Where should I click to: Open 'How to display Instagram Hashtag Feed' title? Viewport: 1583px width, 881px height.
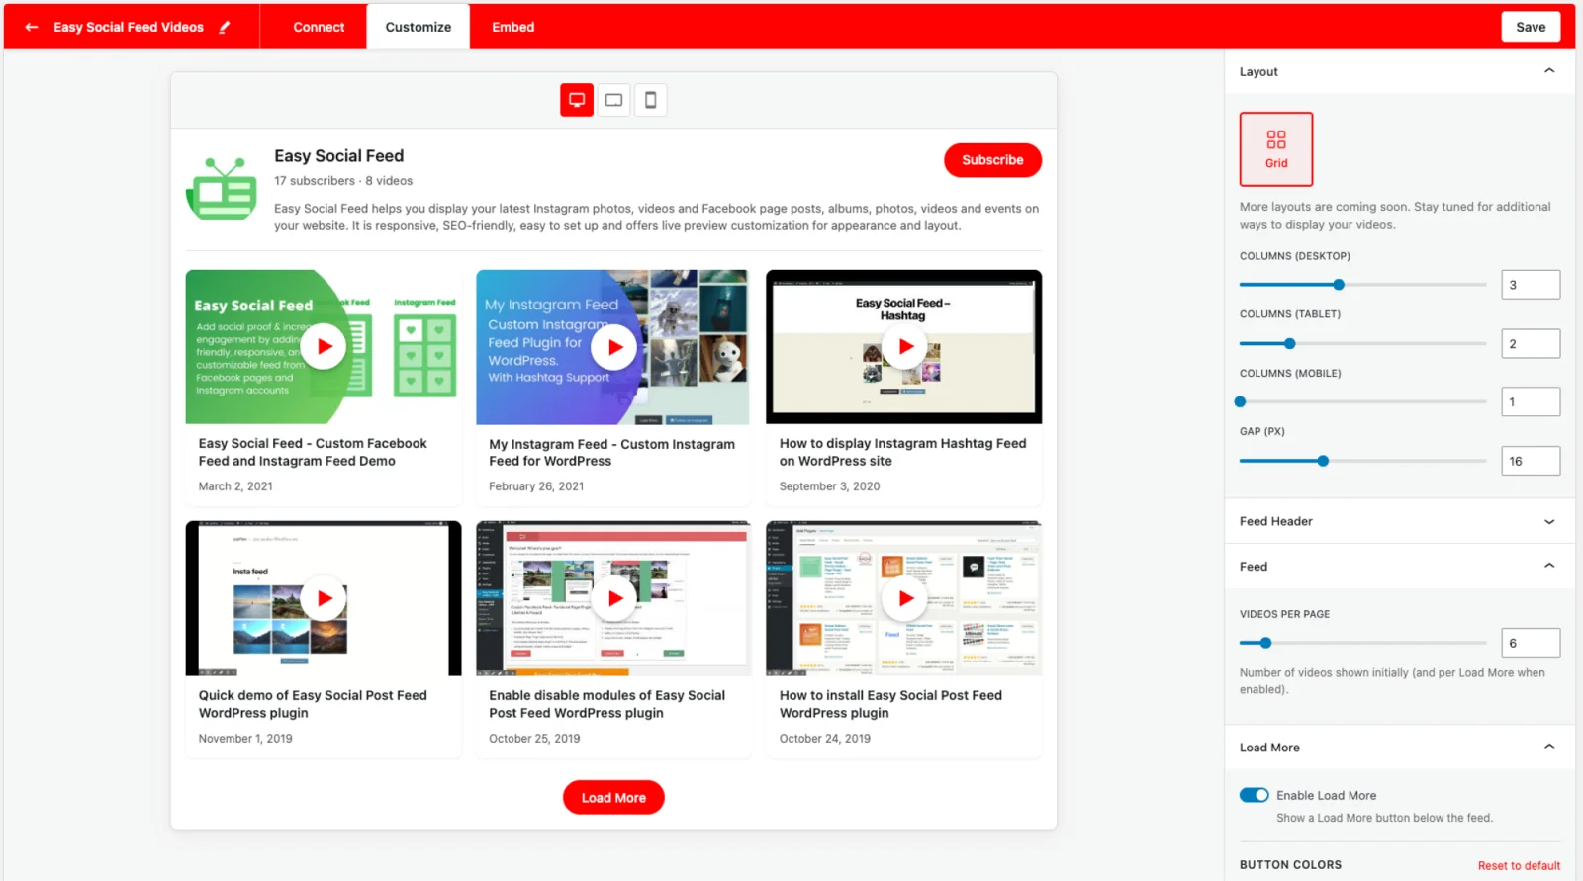click(902, 452)
